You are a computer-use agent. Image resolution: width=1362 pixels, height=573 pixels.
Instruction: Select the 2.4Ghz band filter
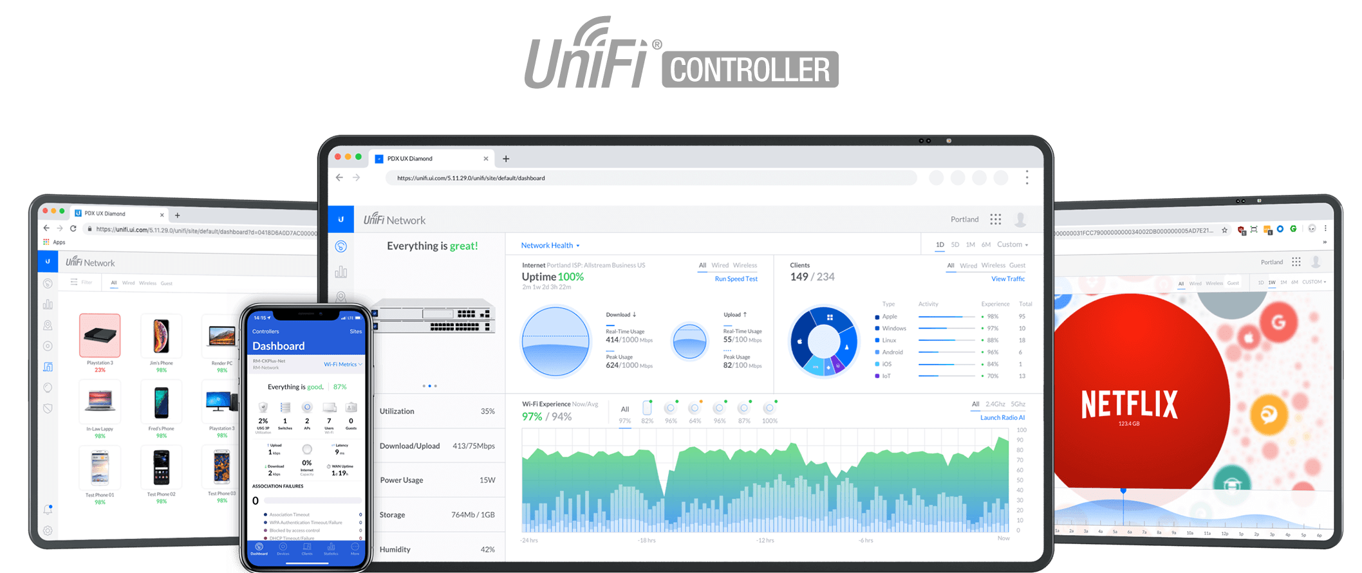(995, 404)
